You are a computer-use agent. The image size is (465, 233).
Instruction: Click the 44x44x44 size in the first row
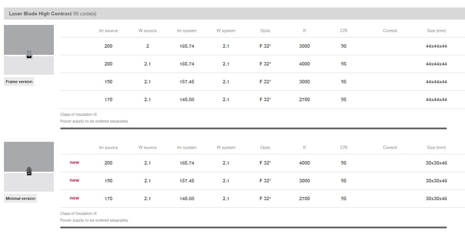click(436, 46)
